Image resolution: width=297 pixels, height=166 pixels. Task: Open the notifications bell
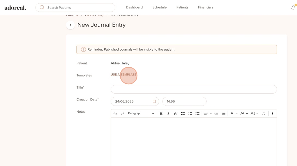(293, 7)
